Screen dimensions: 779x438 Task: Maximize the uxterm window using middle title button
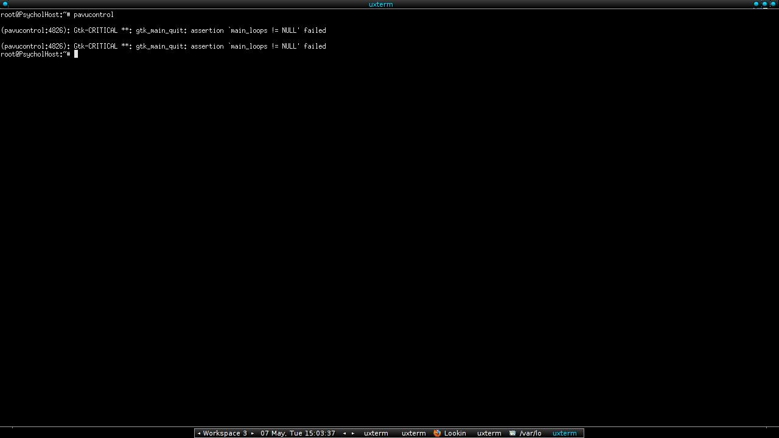click(x=765, y=4)
